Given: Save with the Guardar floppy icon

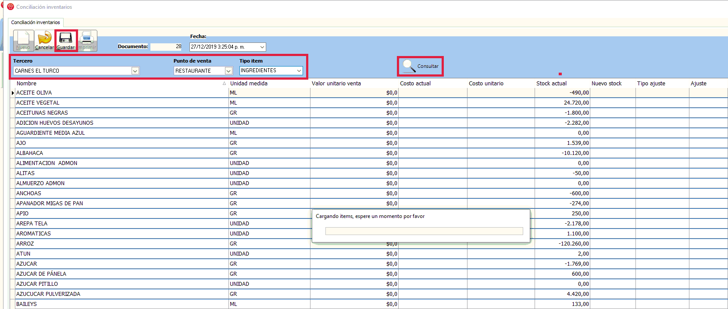Looking at the screenshot, I should coord(66,40).
